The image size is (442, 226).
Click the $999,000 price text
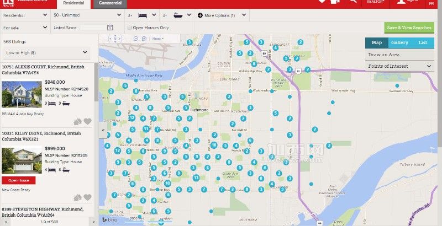[55, 148]
